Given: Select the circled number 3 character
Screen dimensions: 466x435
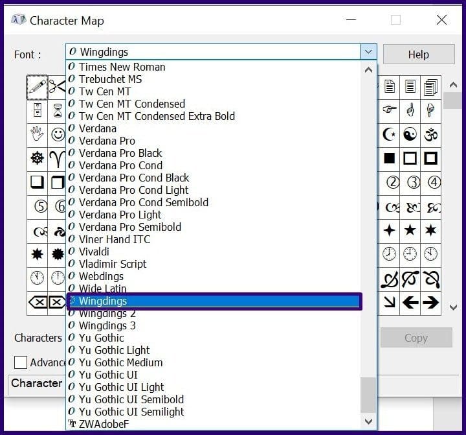Looking at the screenshot, I should [410, 183].
